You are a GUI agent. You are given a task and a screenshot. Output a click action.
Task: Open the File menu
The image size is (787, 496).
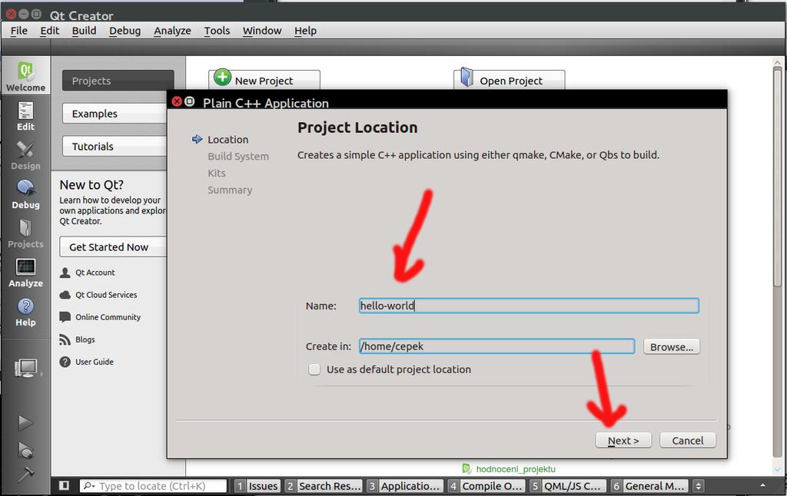[x=19, y=31]
